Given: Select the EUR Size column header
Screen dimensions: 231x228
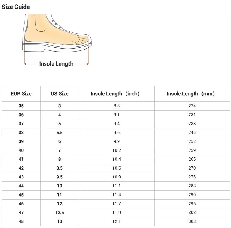Looking at the screenshot, I should (21, 94).
